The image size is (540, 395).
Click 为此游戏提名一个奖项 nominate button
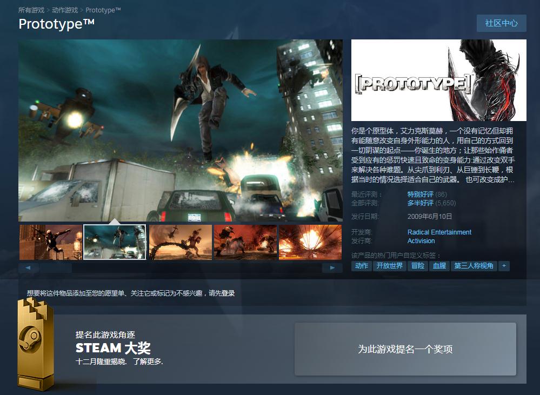tap(405, 349)
